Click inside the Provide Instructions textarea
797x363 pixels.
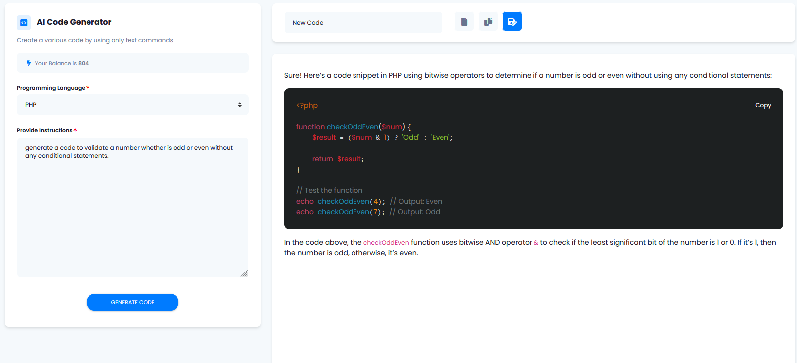pos(133,207)
